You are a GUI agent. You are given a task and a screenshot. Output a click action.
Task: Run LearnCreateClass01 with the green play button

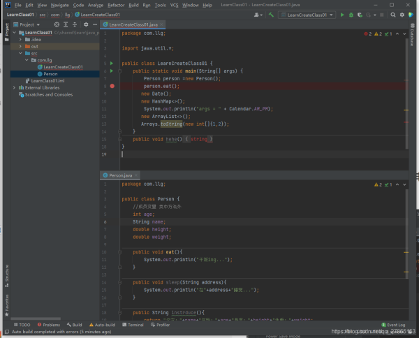[x=342, y=15]
